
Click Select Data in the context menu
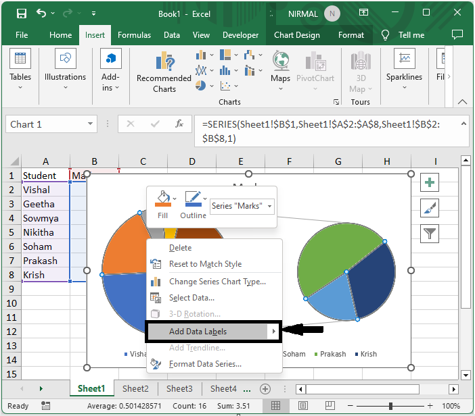point(191,297)
